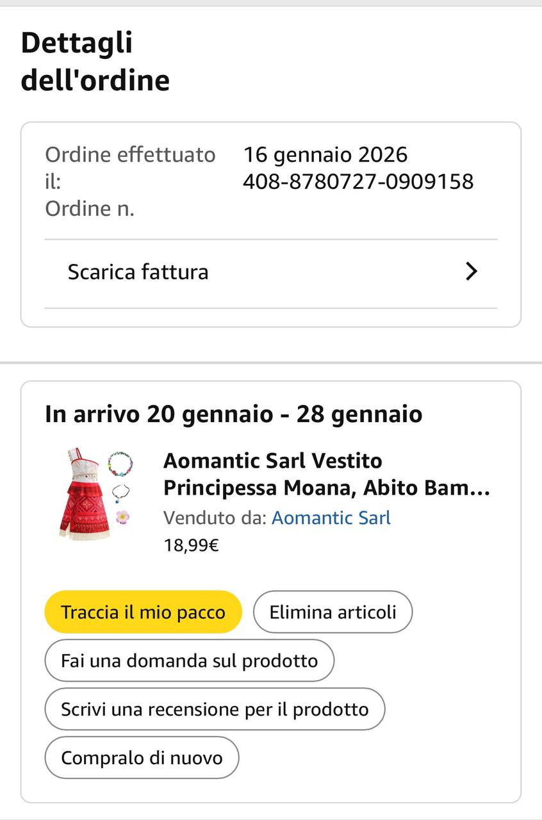This screenshot has width=542, height=820.
Task: Click the red dress in product image
Action: (85, 495)
